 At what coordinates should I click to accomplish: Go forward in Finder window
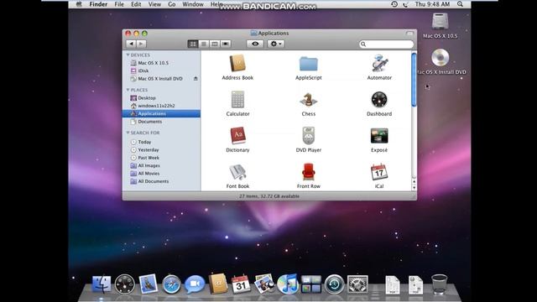click(141, 44)
